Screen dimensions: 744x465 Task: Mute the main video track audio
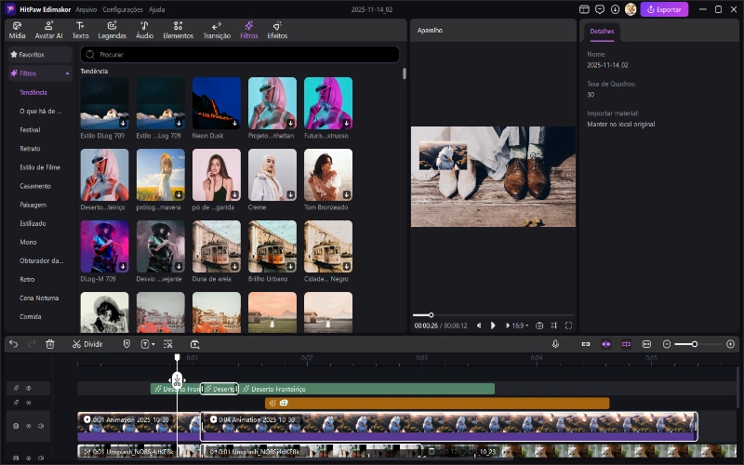(42, 426)
